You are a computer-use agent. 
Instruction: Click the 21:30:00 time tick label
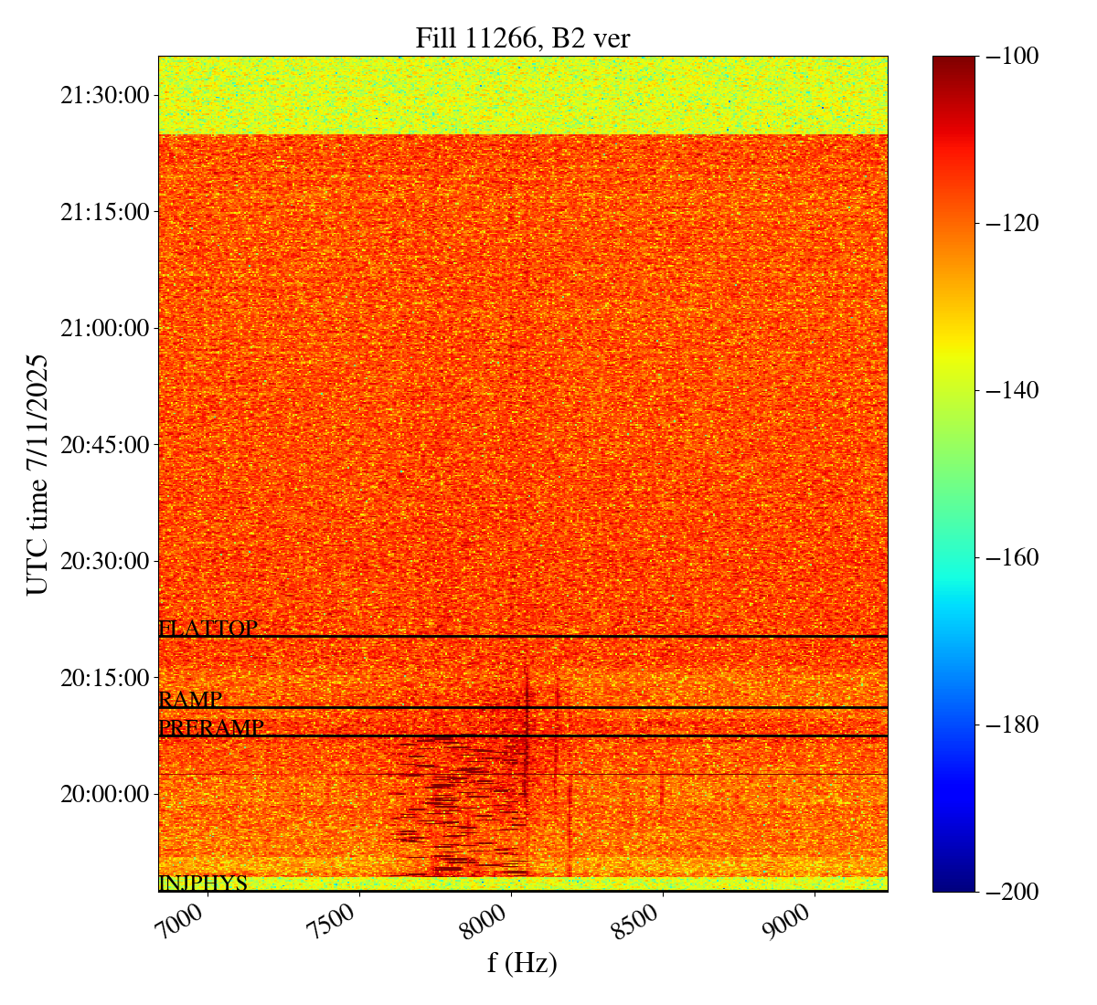pyautogui.click(x=104, y=95)
